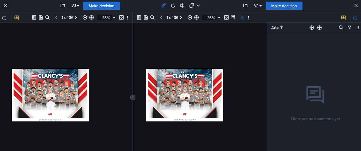The width and height of the screenshot is (361, 151).
Task: Click right yellow add comment icon
Action: pyautogui.click(x=343, y=18)
